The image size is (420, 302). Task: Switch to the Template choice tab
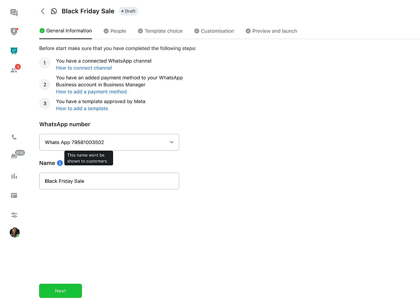tap(160, 31)
